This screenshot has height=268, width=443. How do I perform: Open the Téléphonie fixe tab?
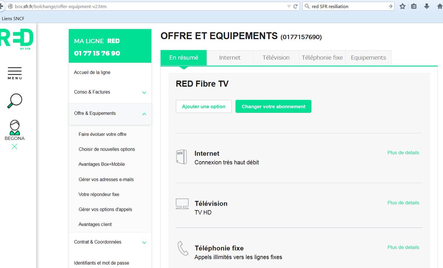pyautogui.click(x=322, y=58)
